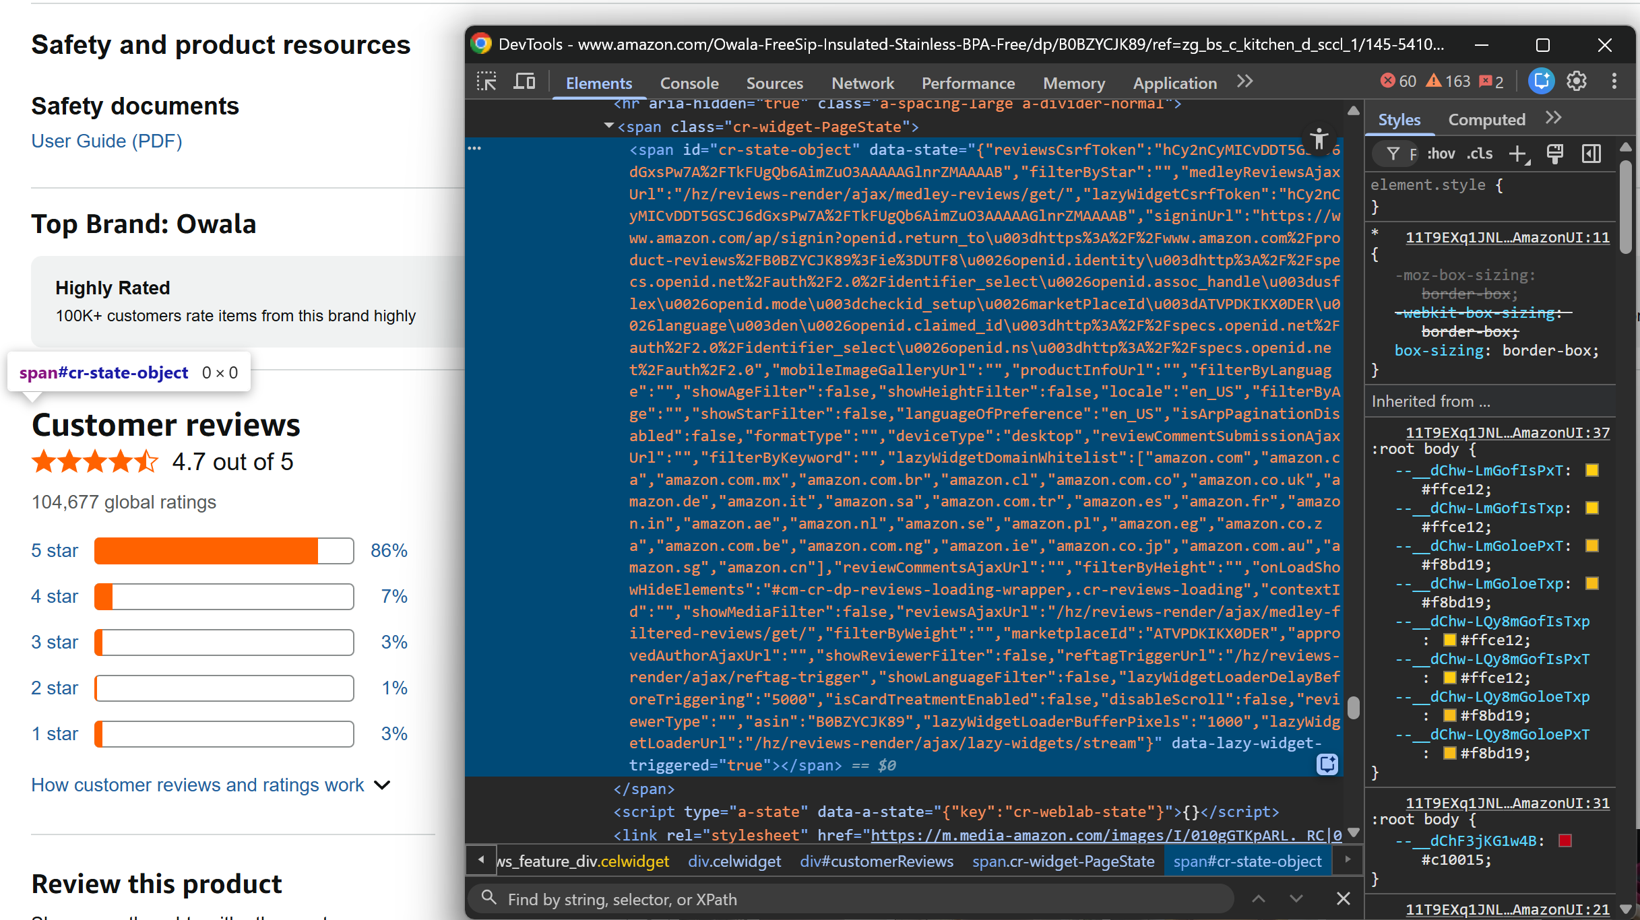Click the accessibility figure icon on the span
This screenshot has width=1640, height=920.
click(x=1319, y=139)
